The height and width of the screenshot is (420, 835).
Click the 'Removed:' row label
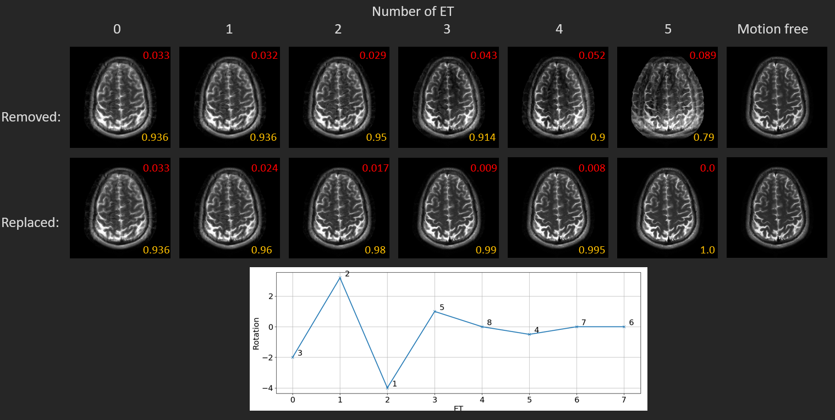coord(31,117)
